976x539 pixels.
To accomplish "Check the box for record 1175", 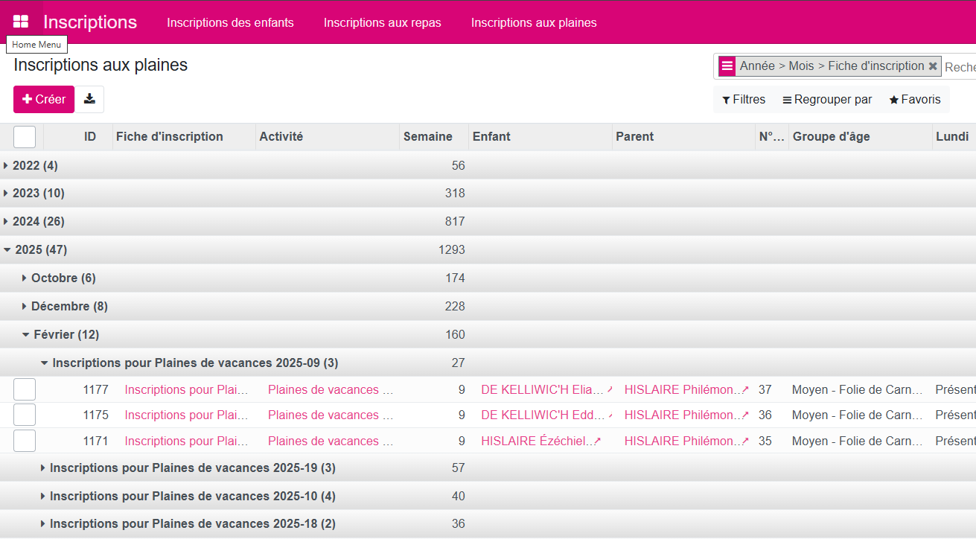I will (25, 415).
